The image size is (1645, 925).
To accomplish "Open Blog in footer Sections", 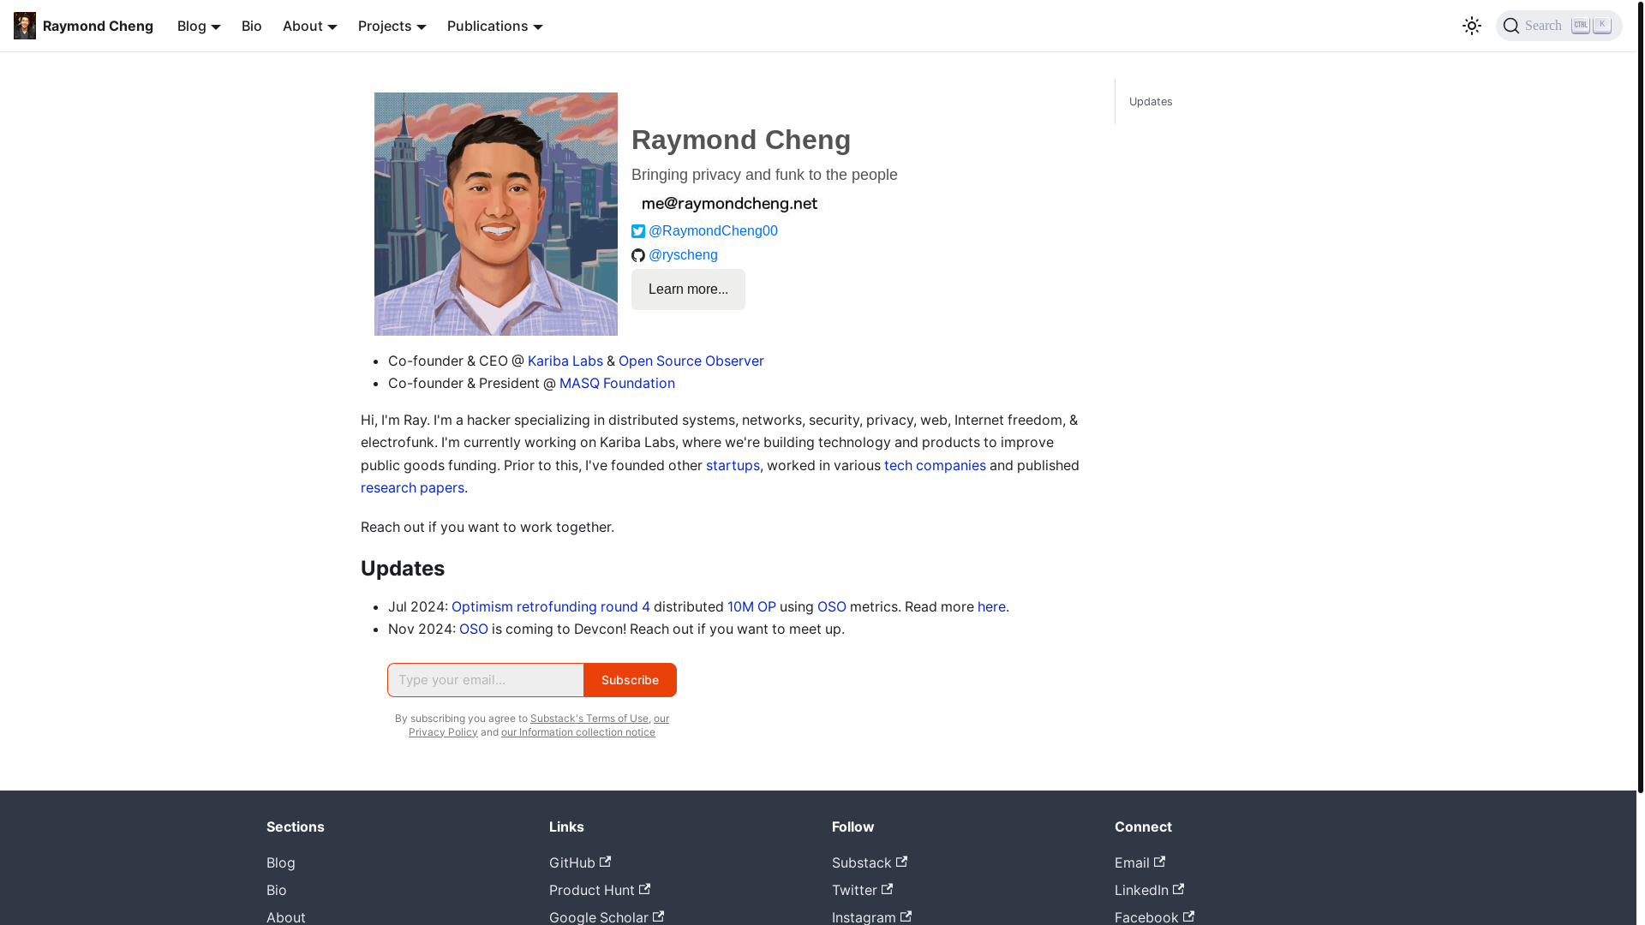I will coord(280,862).
